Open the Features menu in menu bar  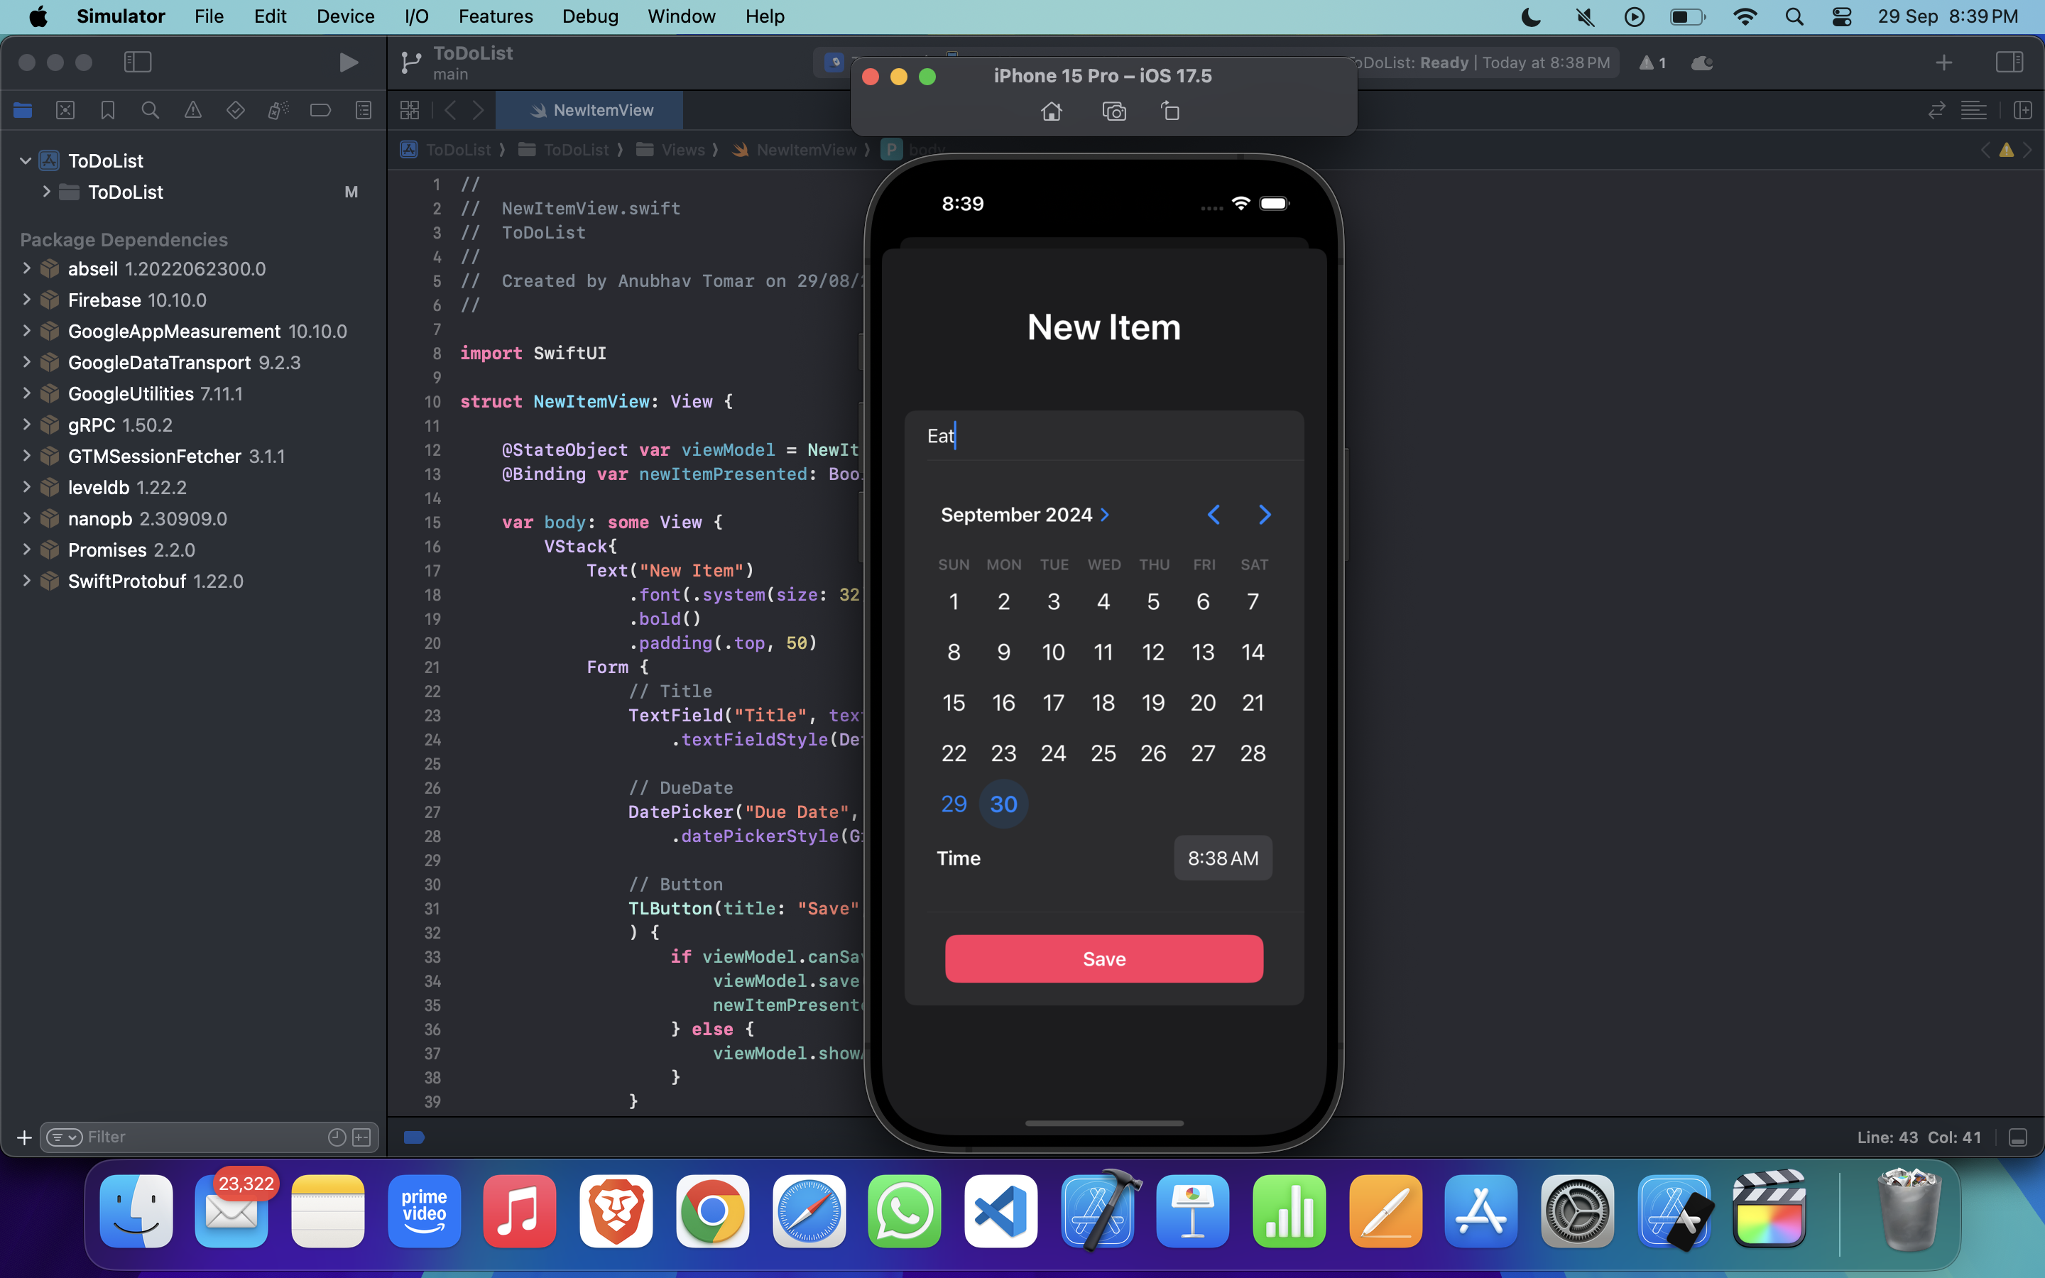coord(495,16)
